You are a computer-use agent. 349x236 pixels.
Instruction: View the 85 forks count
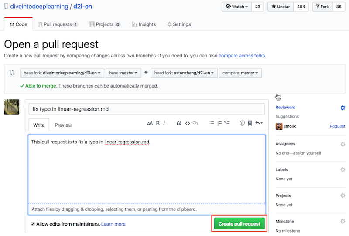point(339,7)
